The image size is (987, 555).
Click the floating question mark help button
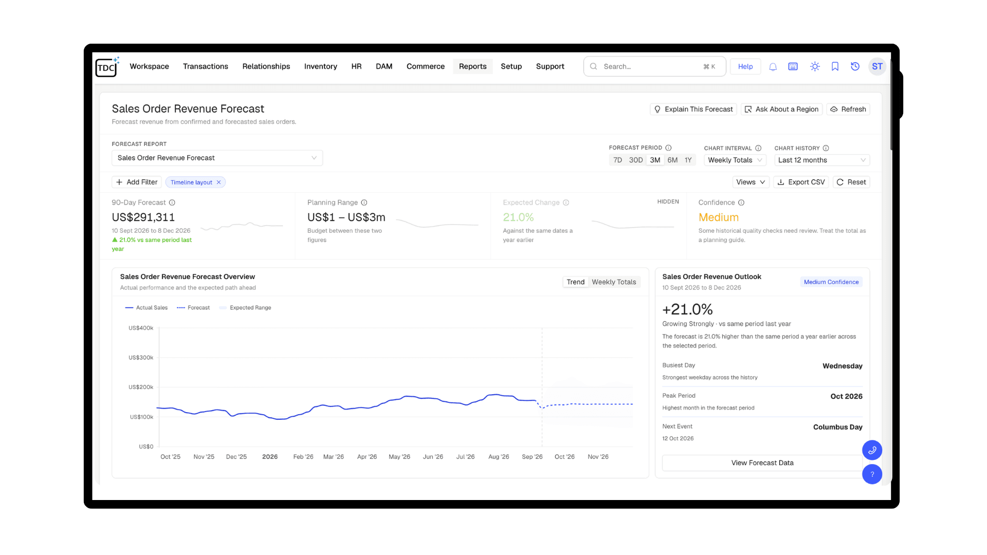(x=872, y=474)
